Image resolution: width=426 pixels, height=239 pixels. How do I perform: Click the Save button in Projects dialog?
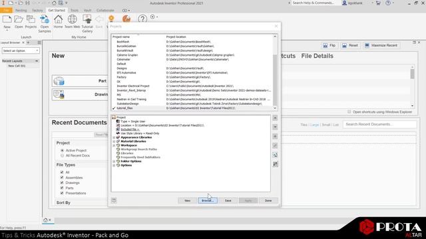click(228, 200)
